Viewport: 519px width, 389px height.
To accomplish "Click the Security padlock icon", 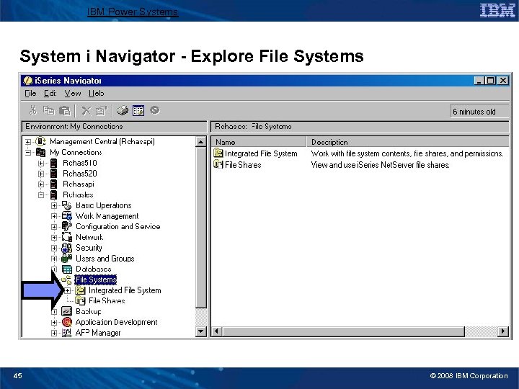I will (66, 248).
